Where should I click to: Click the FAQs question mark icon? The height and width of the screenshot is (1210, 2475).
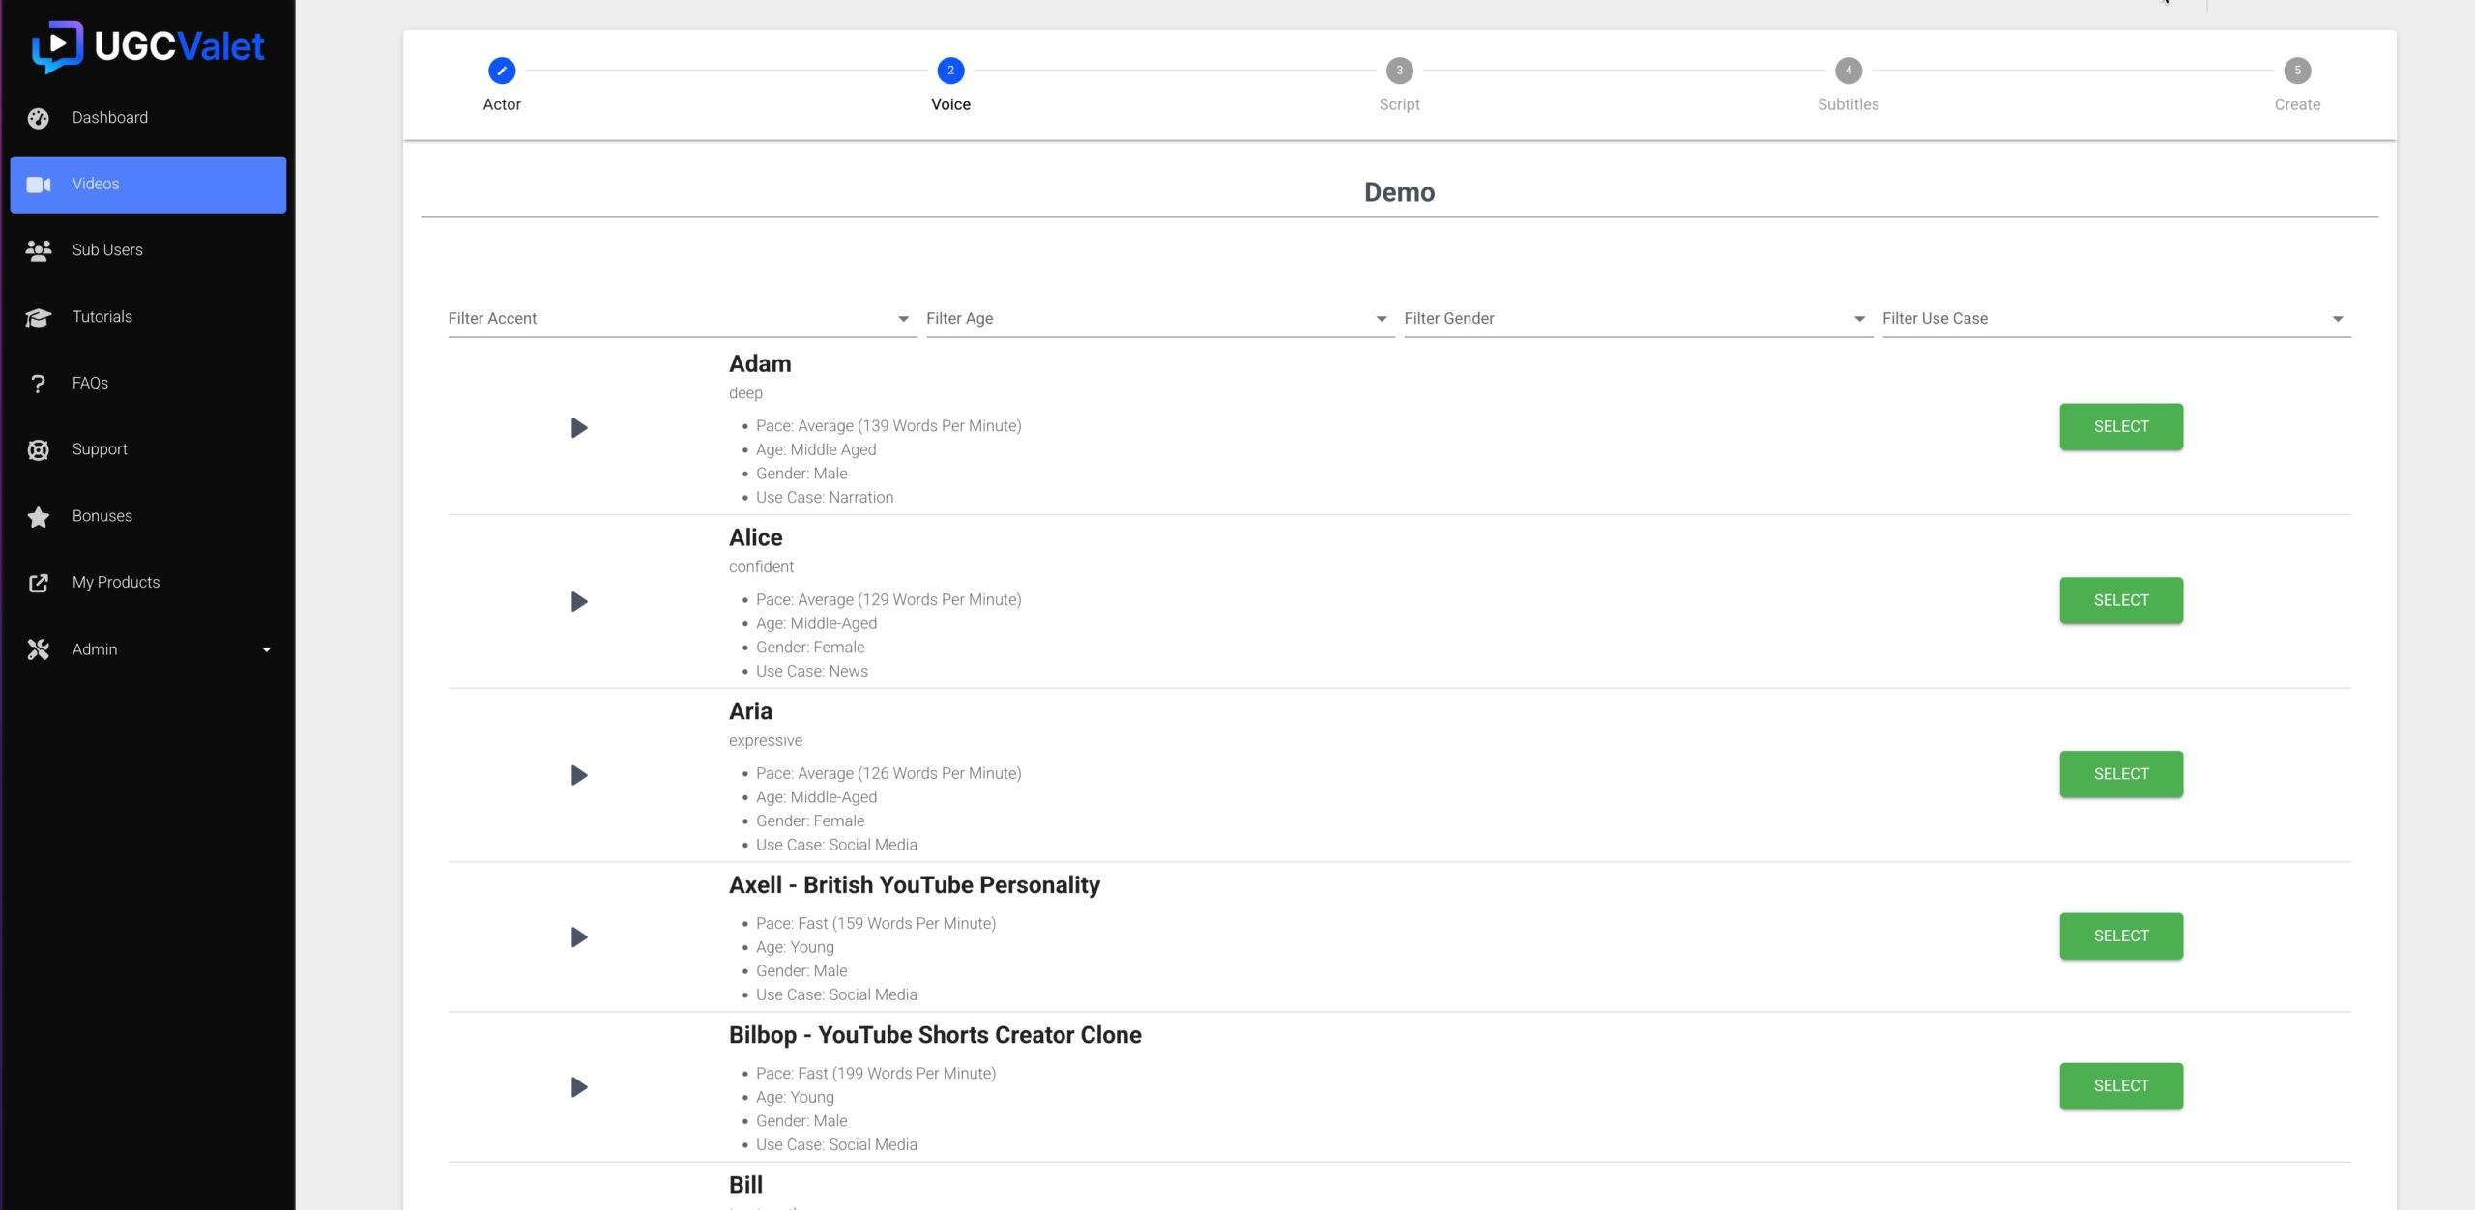[38, 384]
